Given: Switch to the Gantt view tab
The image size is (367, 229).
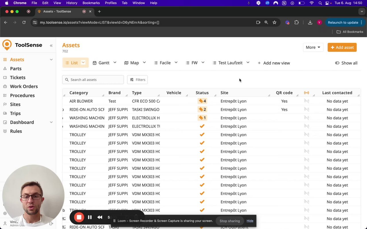Looking at the screenshot, I should [x=101, y=63].
